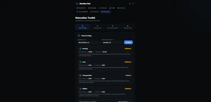Open the Check-In page
This screenshot has width=211, height=102.
(122, 8)
